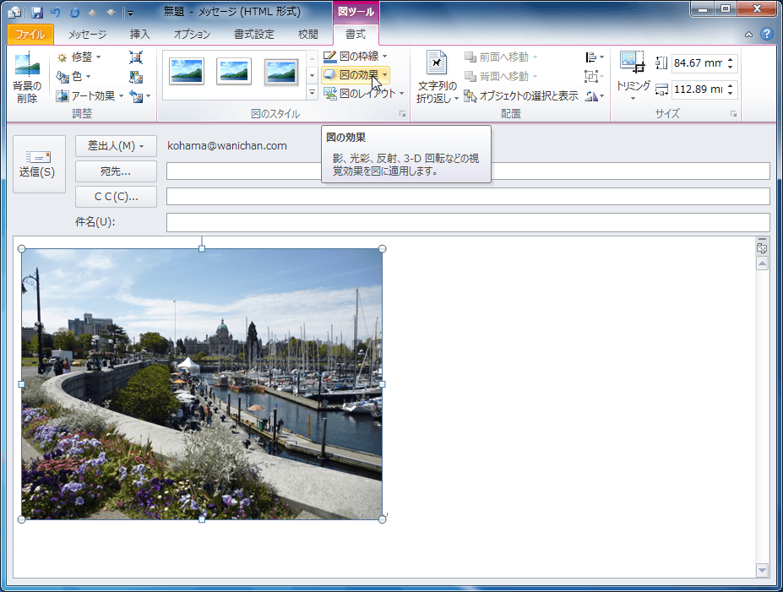This screenshot has height=592, width=783.
Task: Open the Artistic Effects (アート効果) dropdown
Action: pyautogui.click(x=90, y=95)
